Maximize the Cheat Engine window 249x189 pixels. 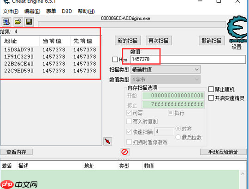219,1
